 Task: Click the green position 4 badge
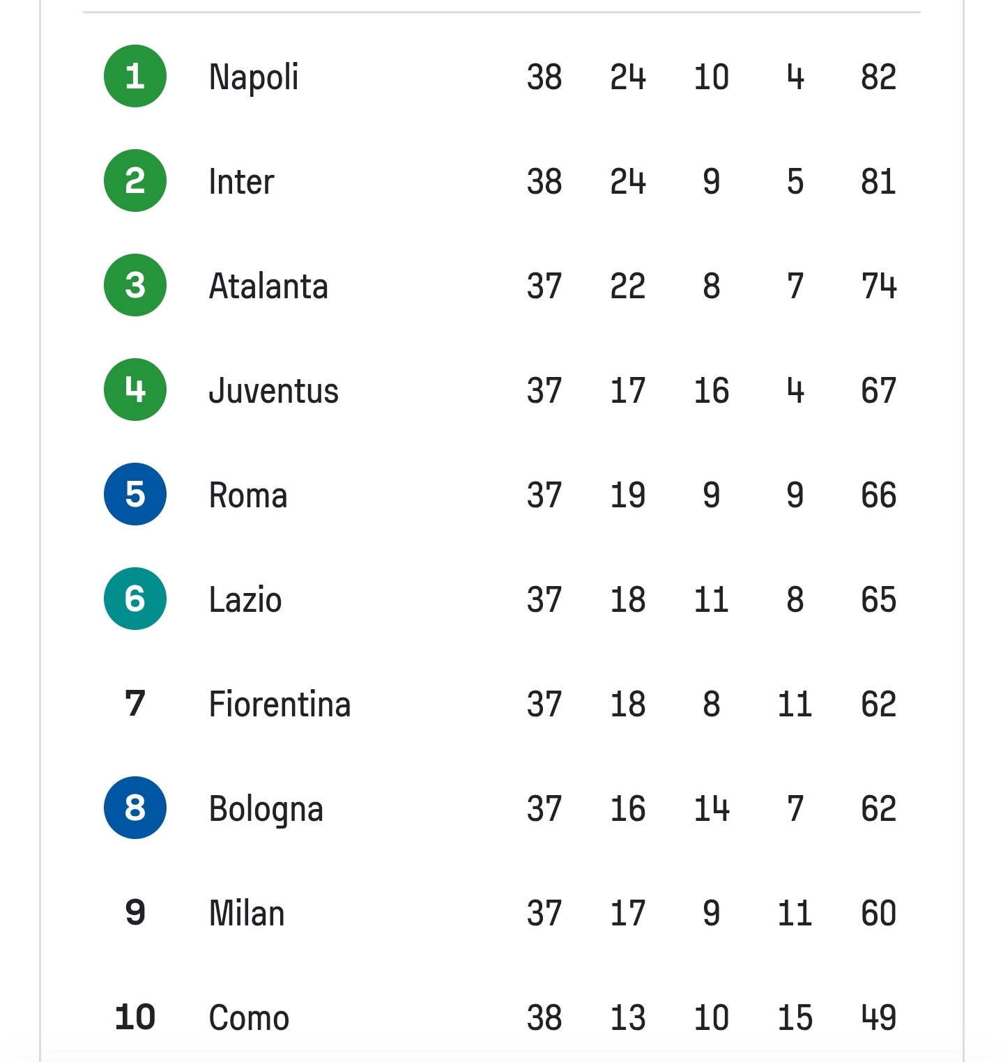click(135, 390)
